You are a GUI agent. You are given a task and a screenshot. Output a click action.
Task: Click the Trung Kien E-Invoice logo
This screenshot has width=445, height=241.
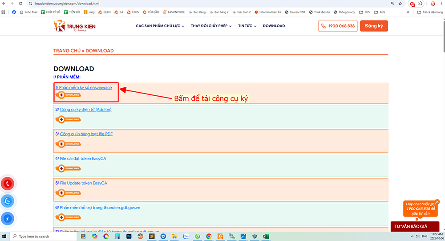[75, 26]
